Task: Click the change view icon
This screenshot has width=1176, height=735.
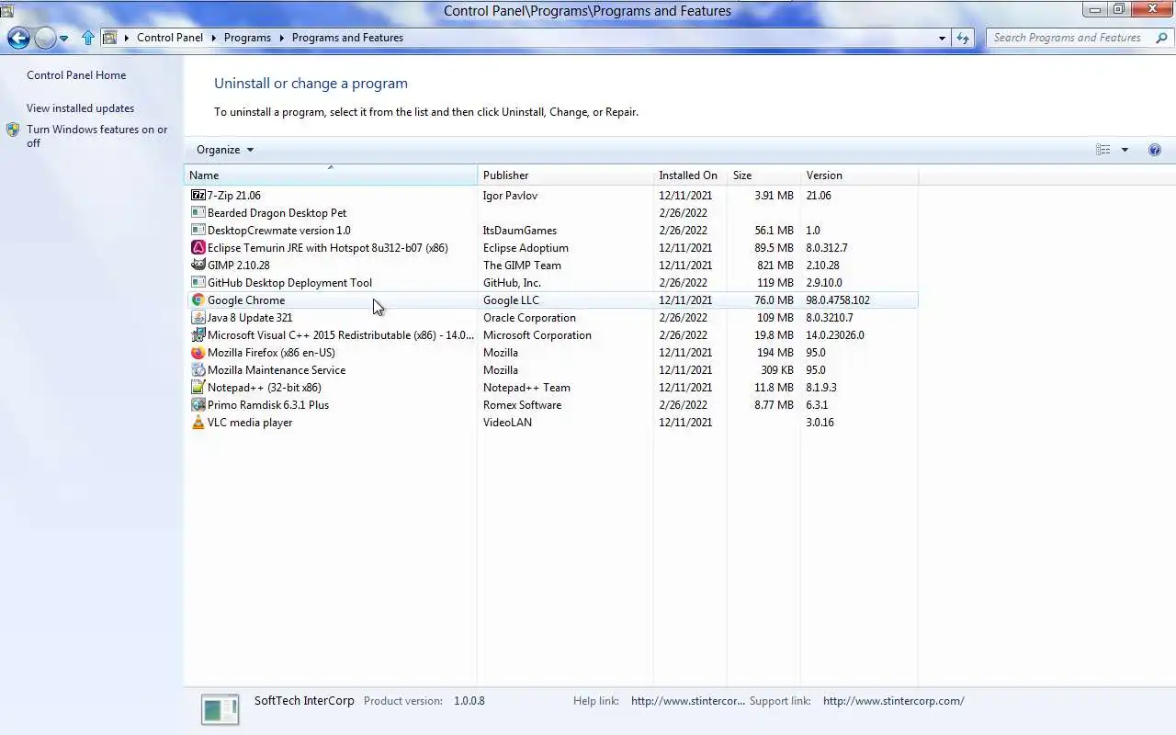Action: pyautogui.click(x=1103, y=150)
